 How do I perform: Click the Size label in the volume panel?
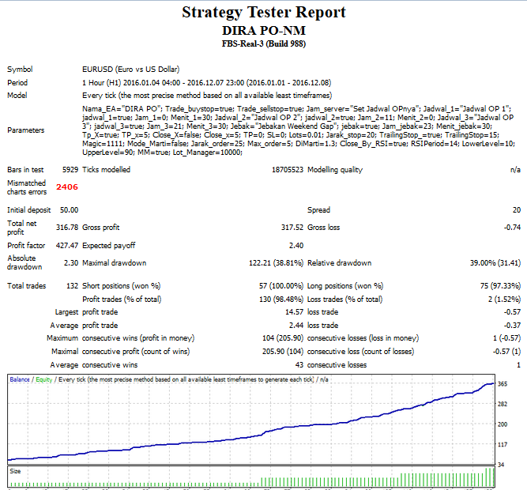(15, 470)
